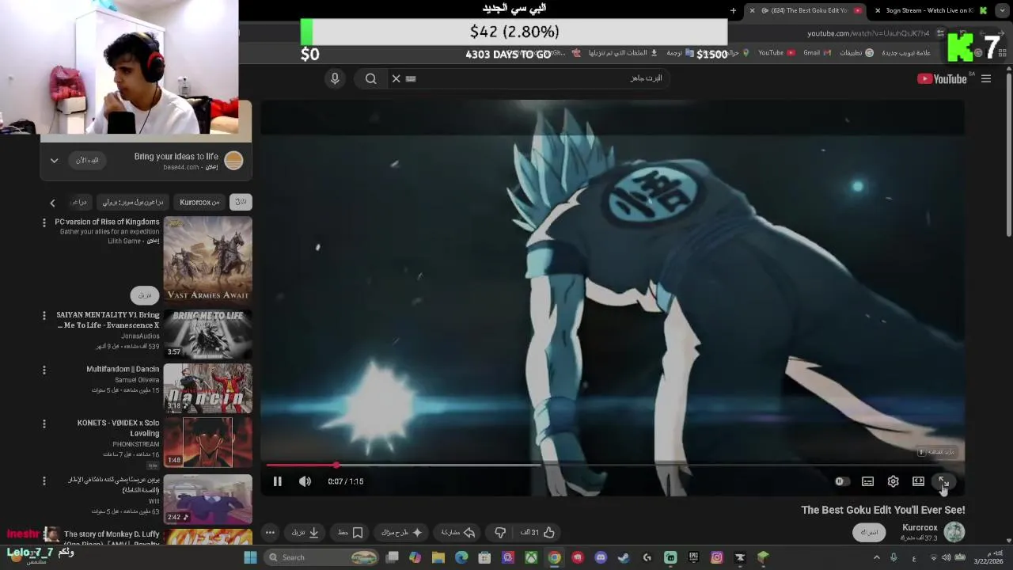Open Xbox app from taskbar
Screen dimensions: 1013x570
click(531, 557)
